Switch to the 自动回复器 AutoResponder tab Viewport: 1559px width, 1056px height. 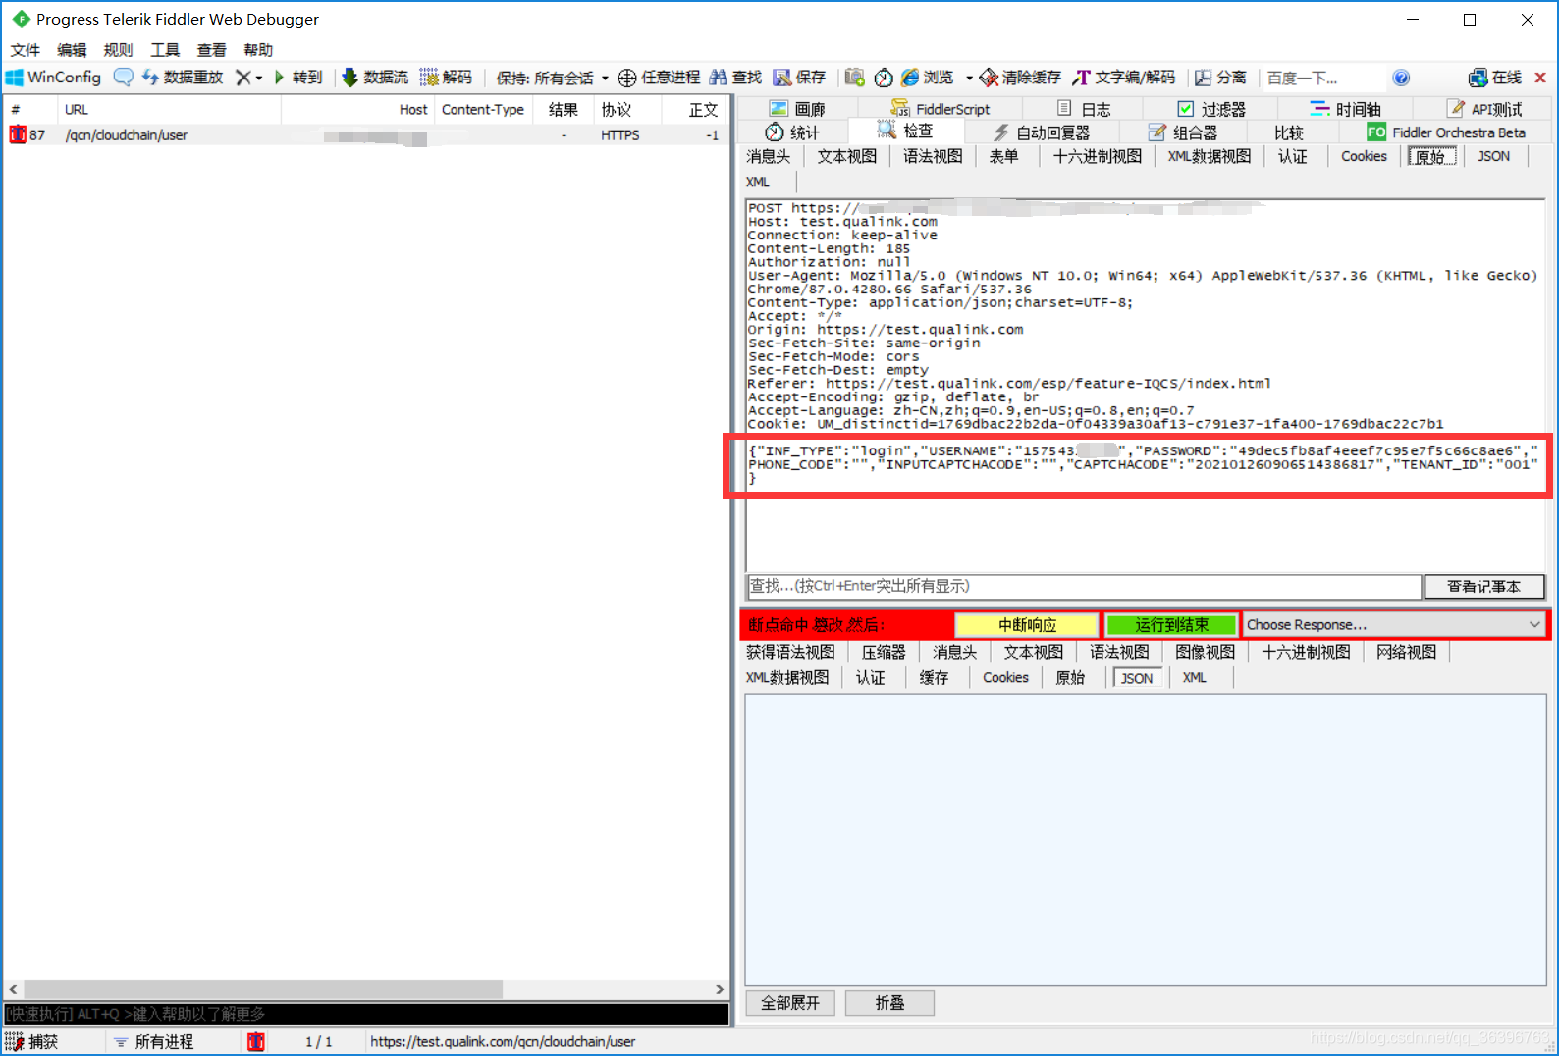pyautogui.click(x=1042, y=132)
